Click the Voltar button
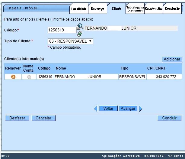185x159 pixels. pos(108,109)
